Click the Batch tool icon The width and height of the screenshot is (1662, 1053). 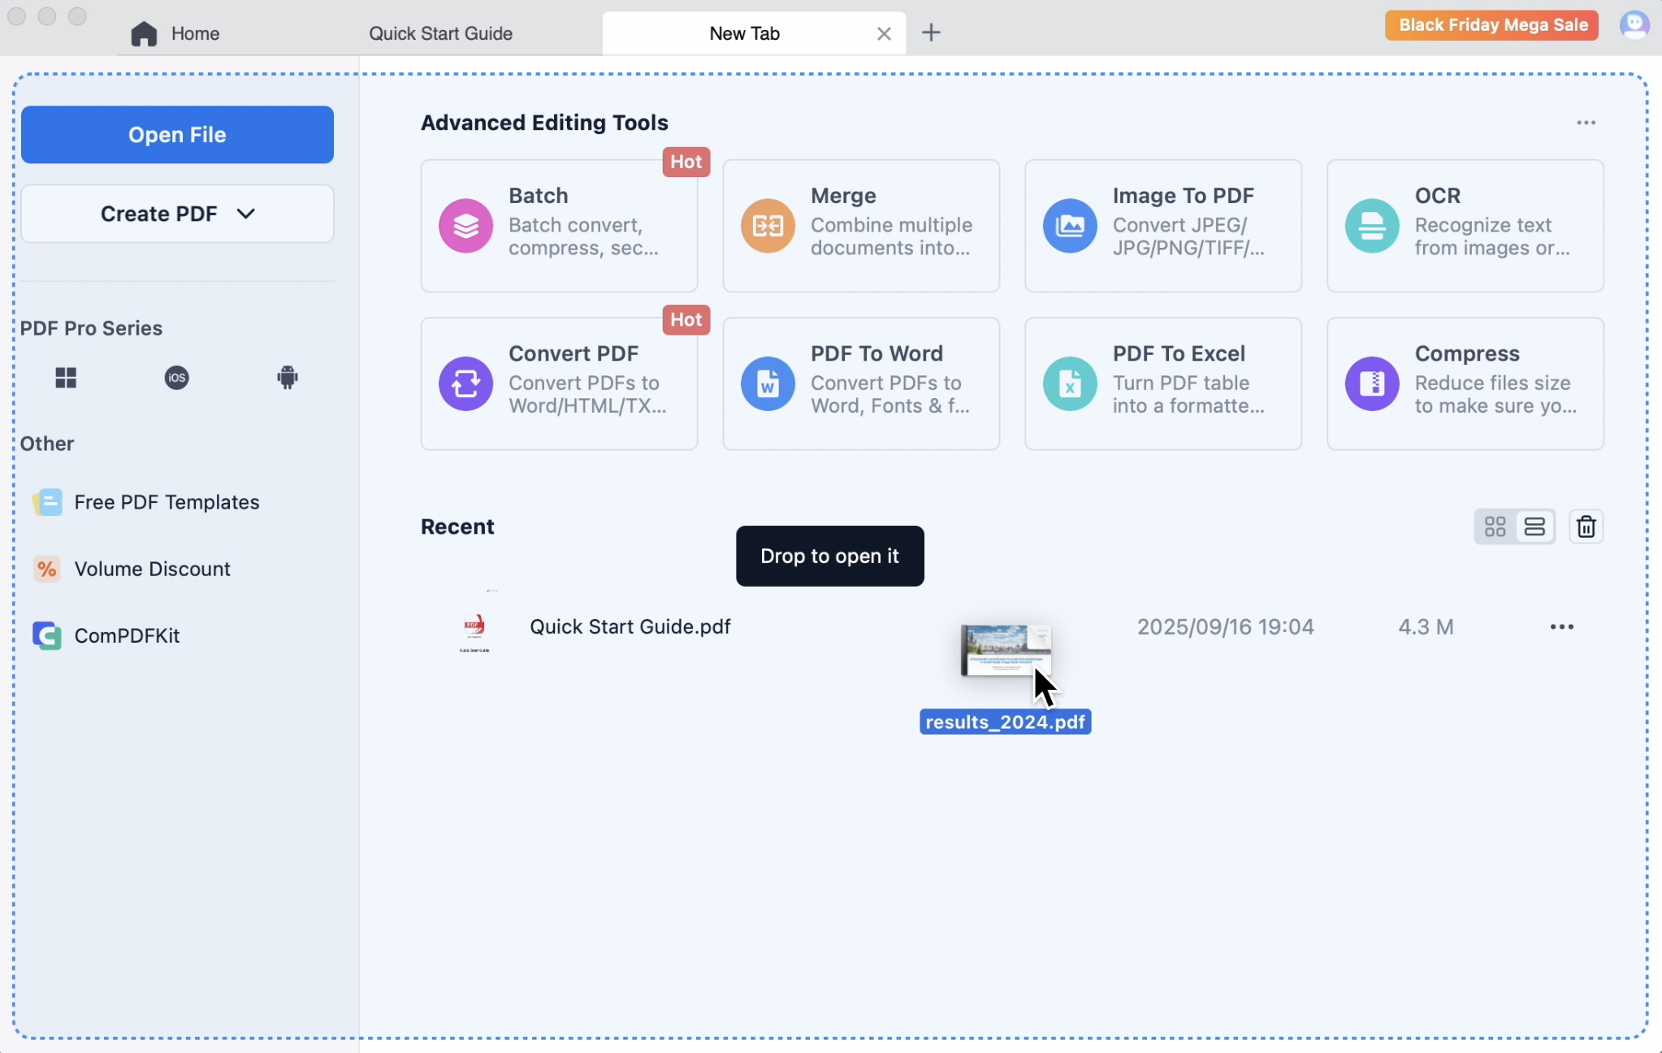tap(465, 225)
